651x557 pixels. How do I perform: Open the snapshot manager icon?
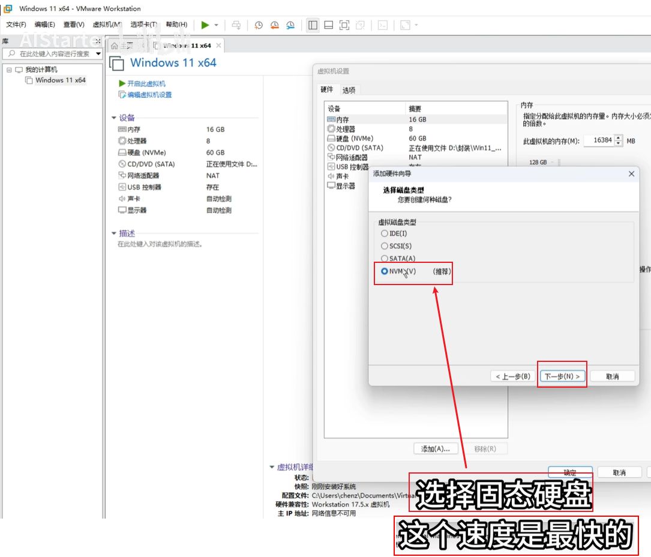coord(290,25)
